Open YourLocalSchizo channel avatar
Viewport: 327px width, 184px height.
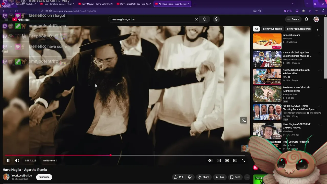click(x=6, y=177)
